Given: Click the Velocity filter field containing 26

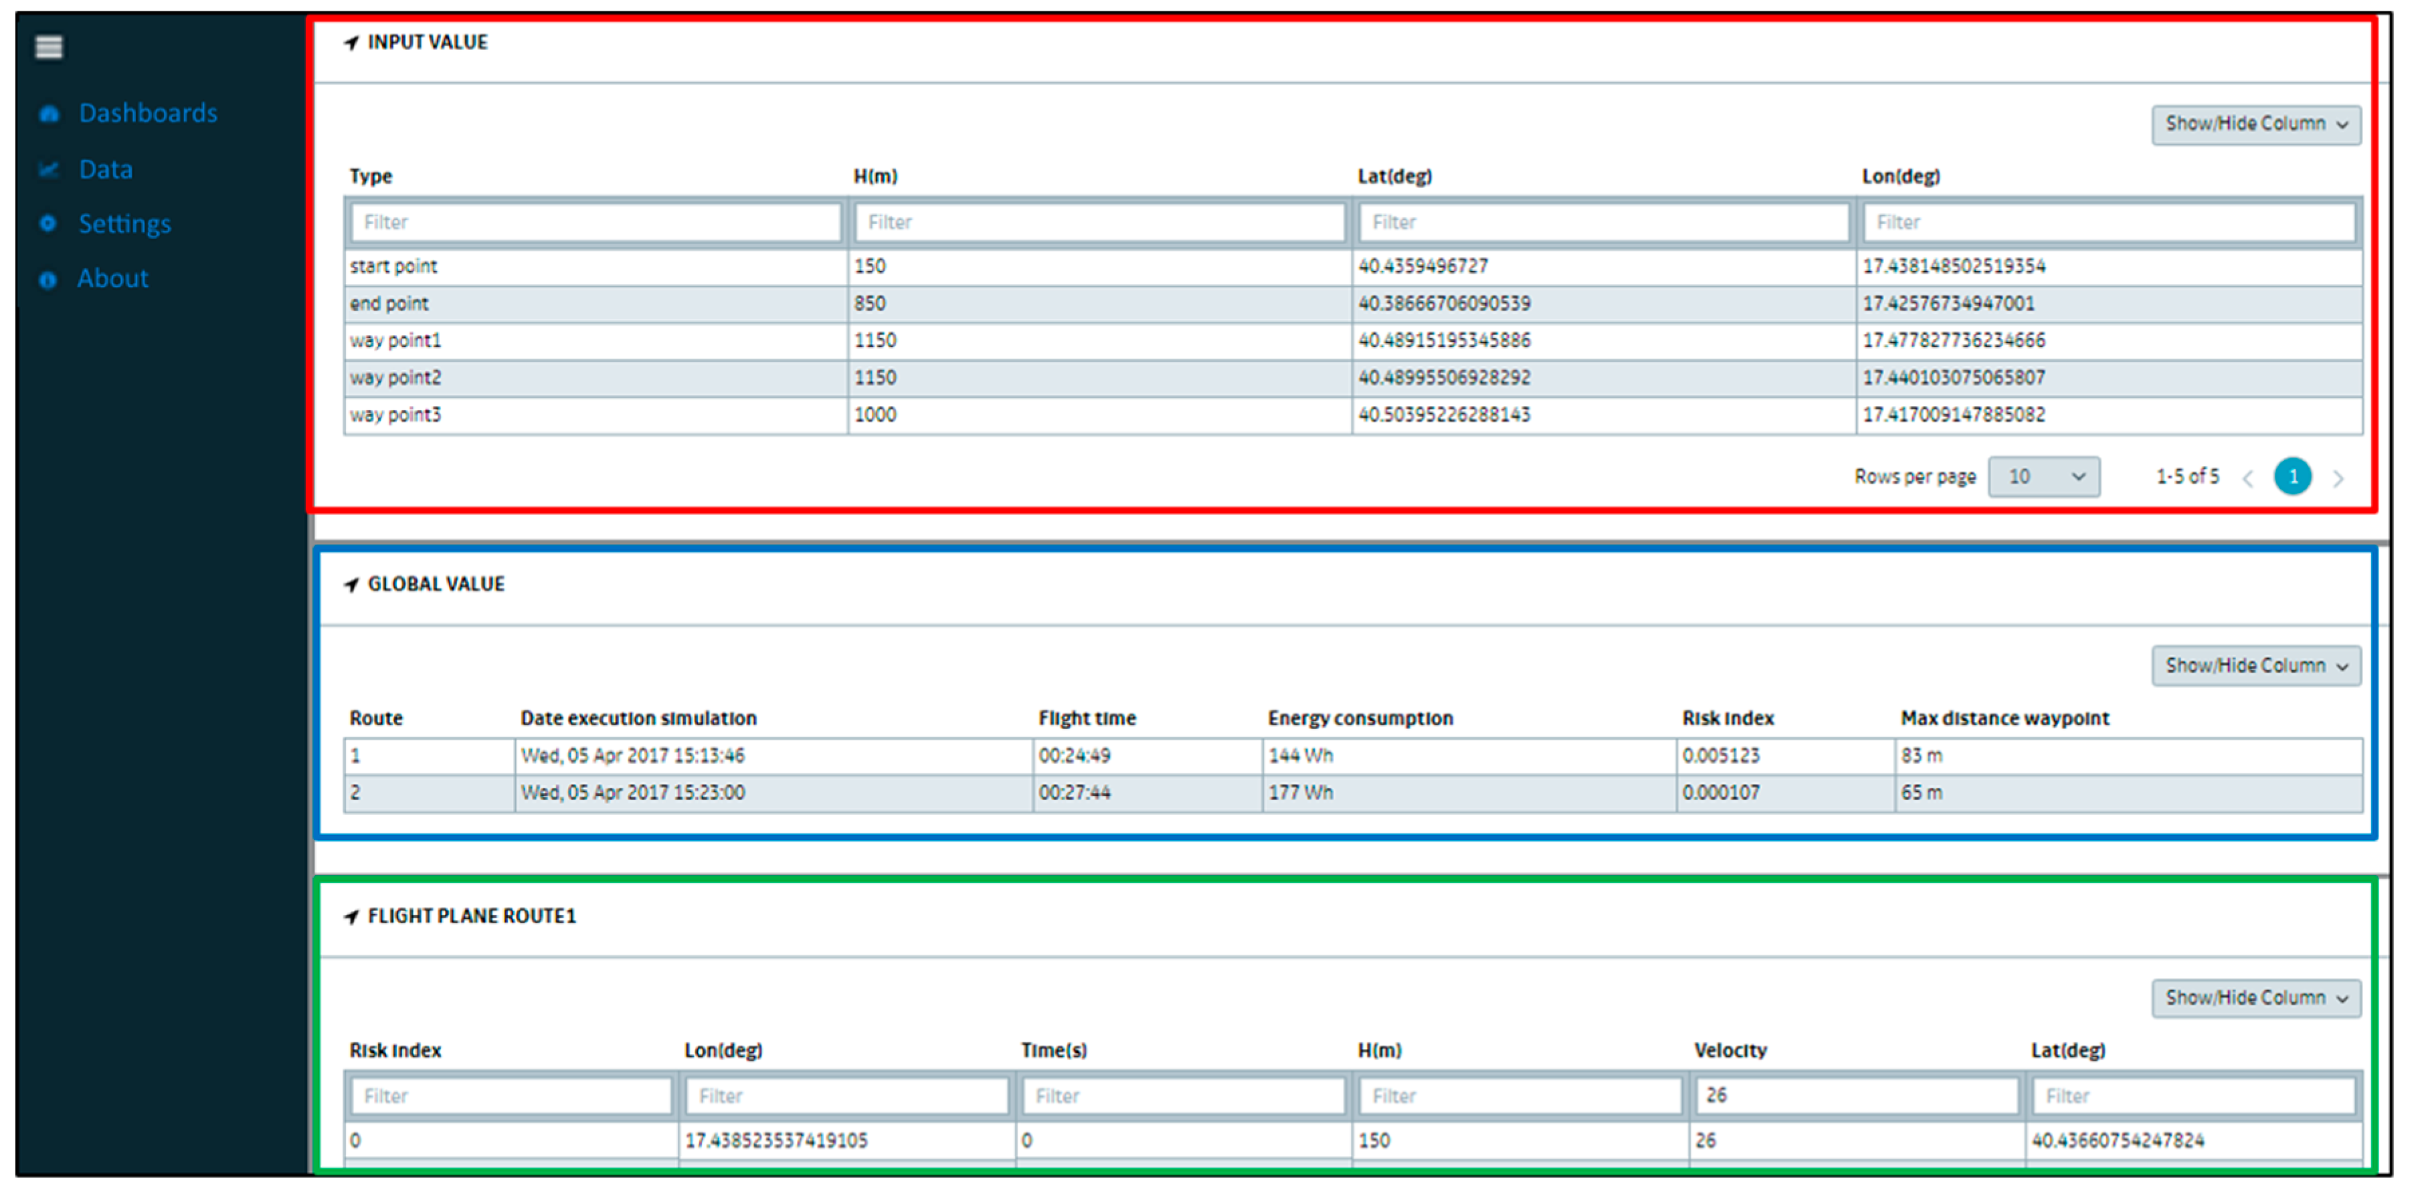Looking at the screenshot, I should coord(1856,1096).
